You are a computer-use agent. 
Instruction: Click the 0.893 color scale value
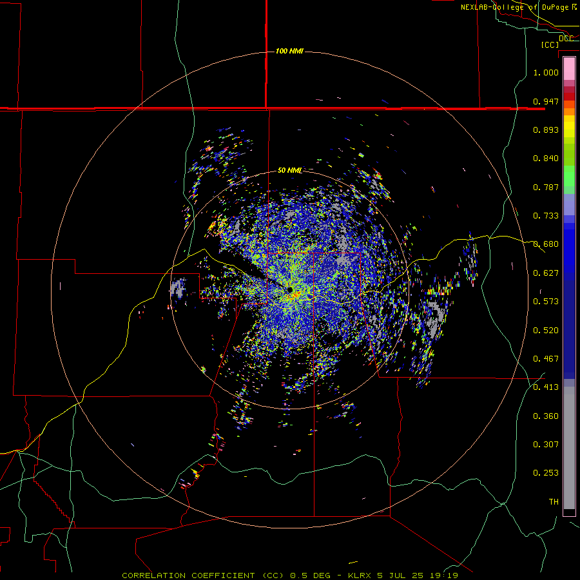click(x=546, y=130)
